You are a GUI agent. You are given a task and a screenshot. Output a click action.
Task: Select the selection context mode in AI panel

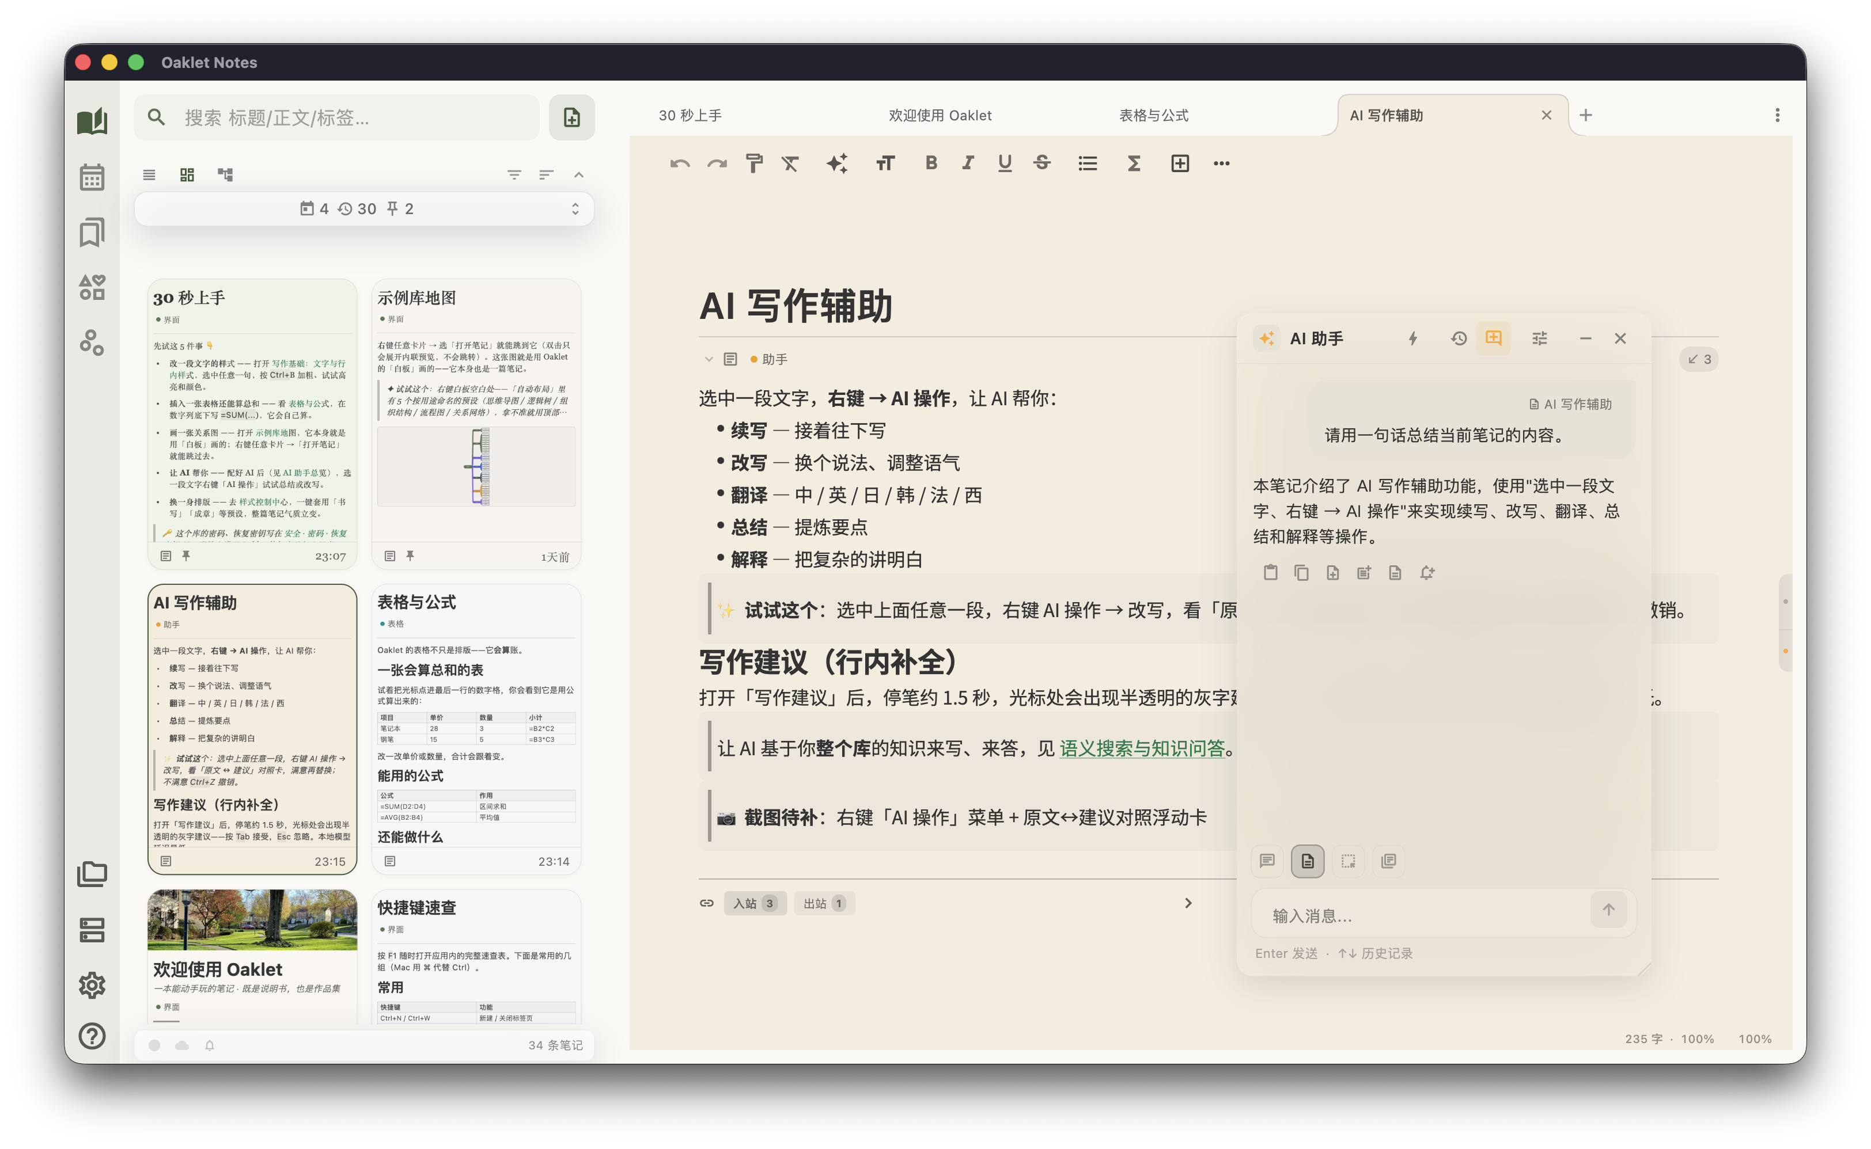[x=1348, y=861]
